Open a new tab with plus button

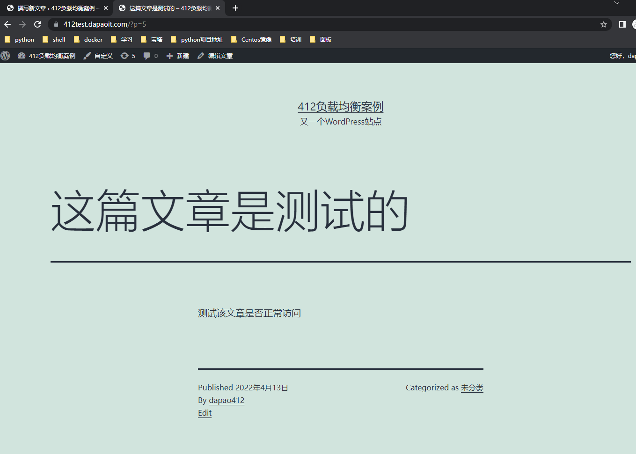coord(235,8)
